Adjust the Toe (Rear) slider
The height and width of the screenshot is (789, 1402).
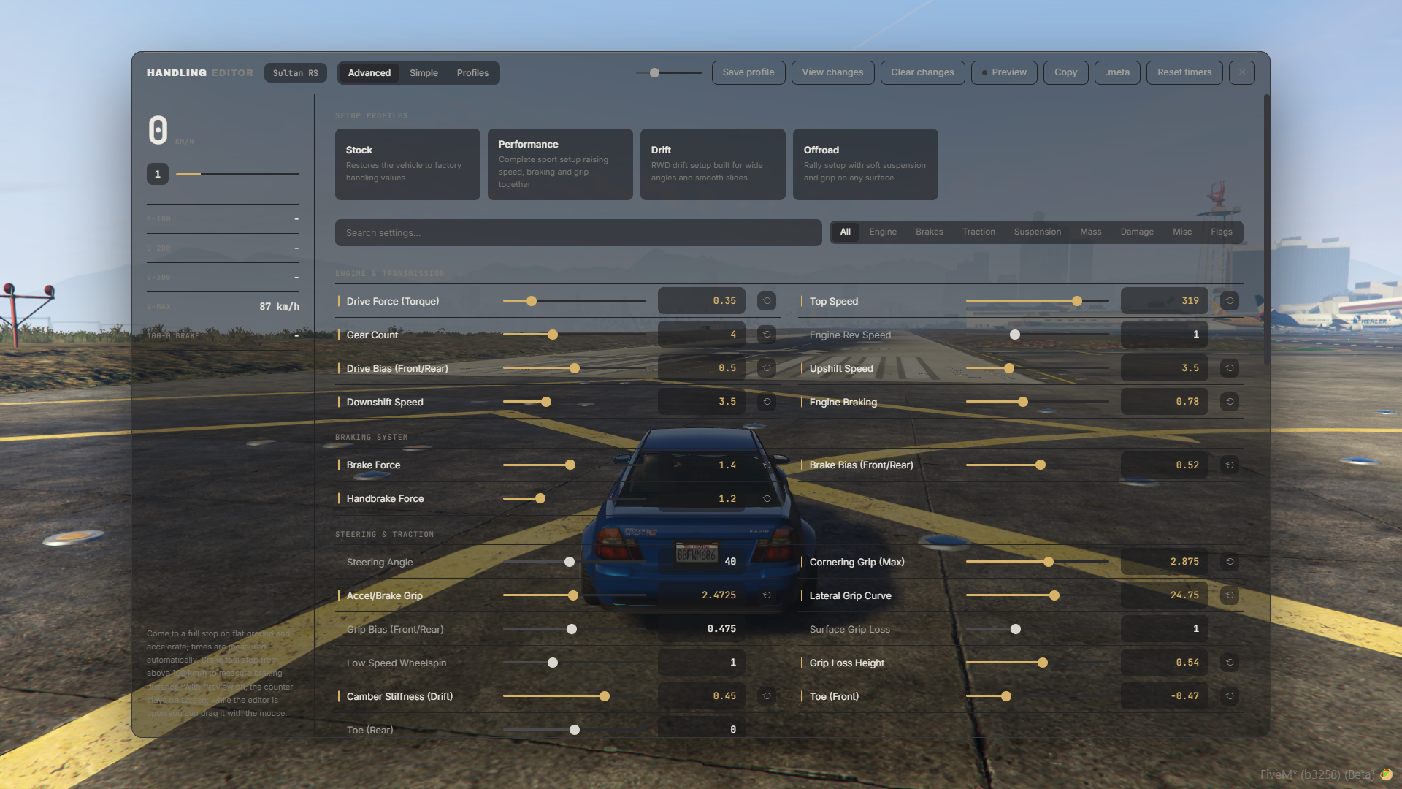[x=574, y=730]
